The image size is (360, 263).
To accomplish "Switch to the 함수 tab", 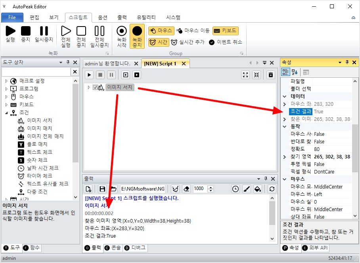I will pos(32,248).
